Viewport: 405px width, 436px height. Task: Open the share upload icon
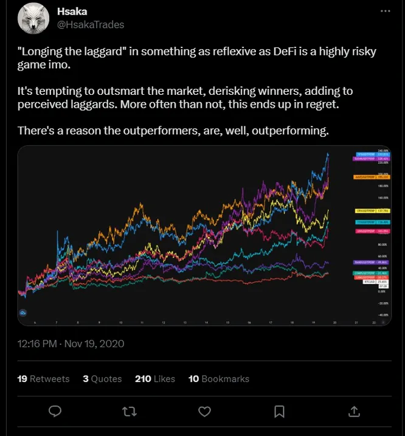click(x=354, y=412)
